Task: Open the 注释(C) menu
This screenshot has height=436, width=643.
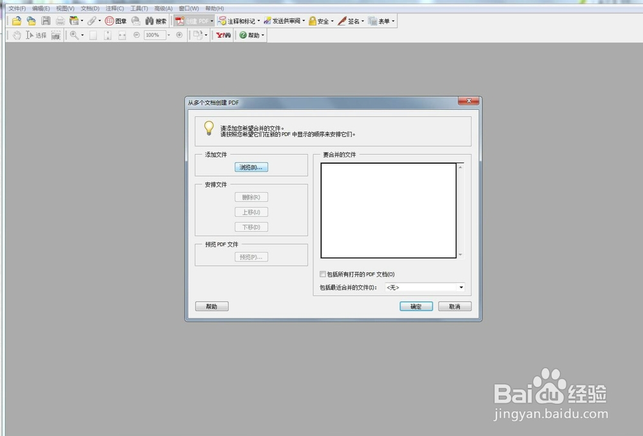Action: point(115,8)
